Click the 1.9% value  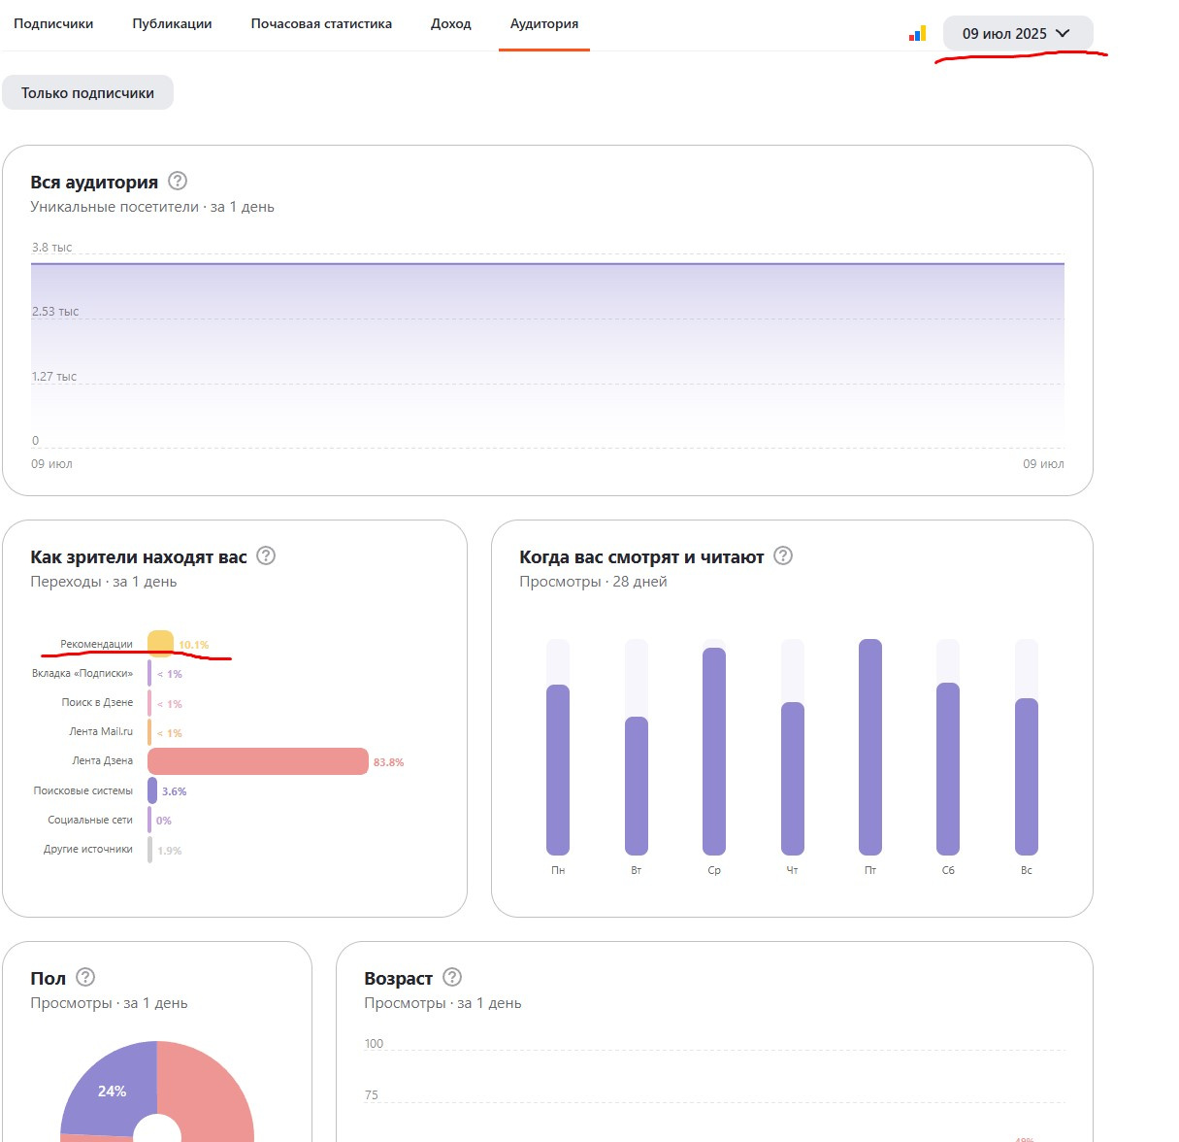point(170,851)
